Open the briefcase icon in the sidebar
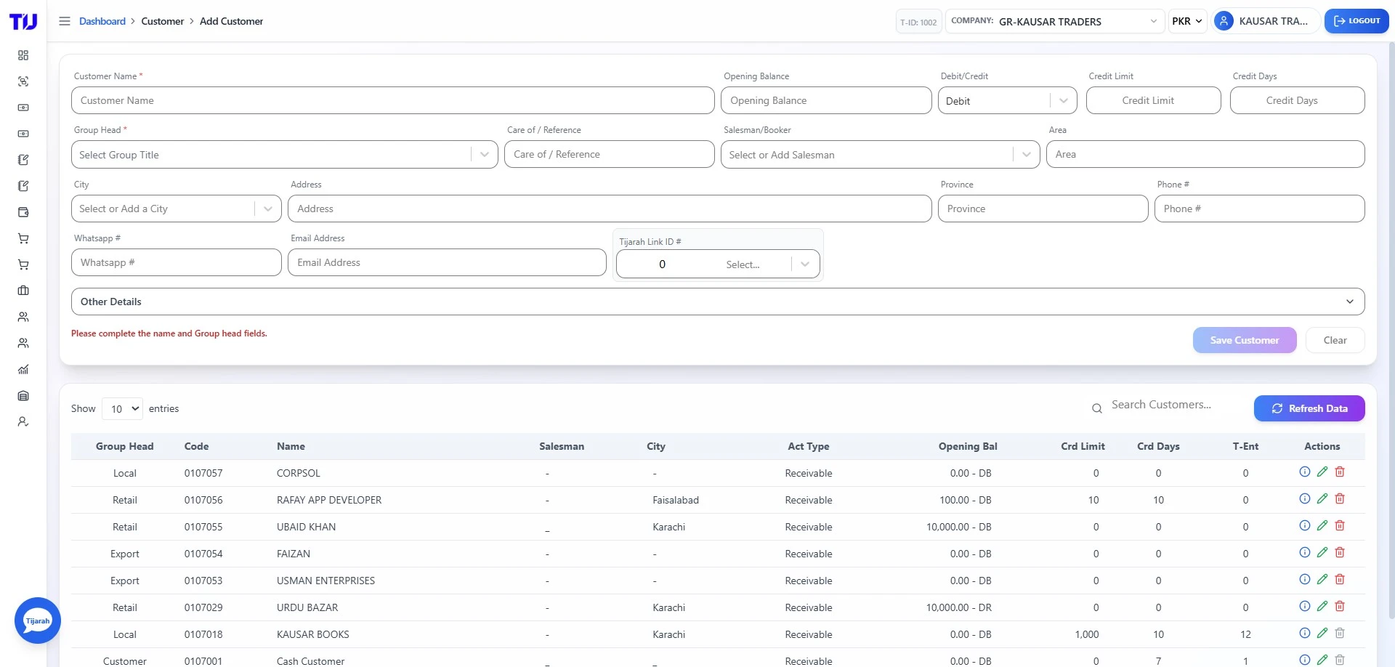The image size is (1395, 667). pyautogui.click(x=23, y=291)
